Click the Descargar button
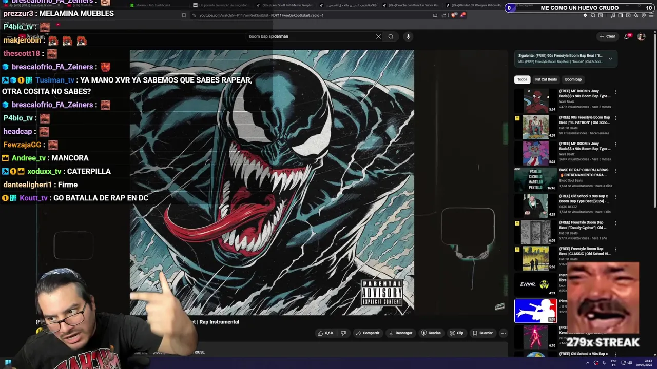Viewport: 657px width, 369px height. pos(400,333)
